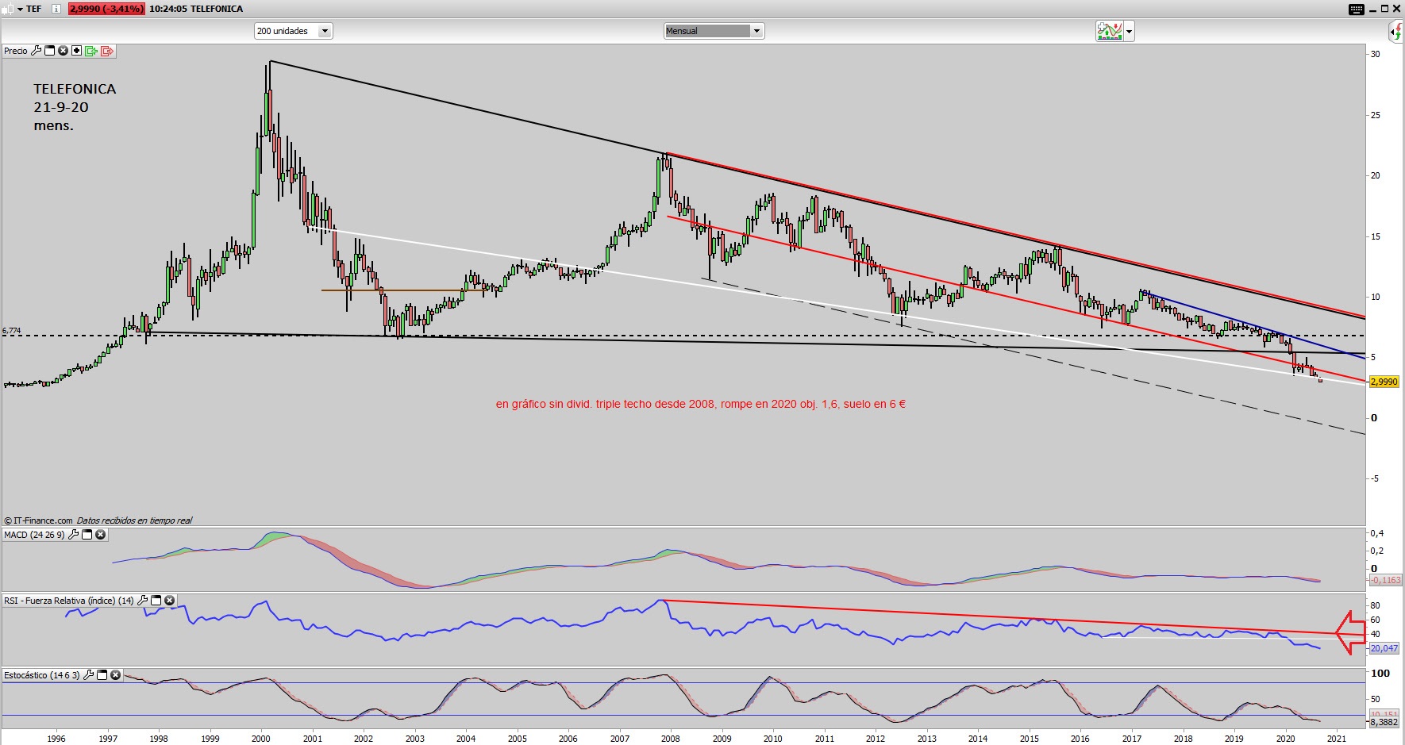Click the 2020 year on time axis
This screenshot has height=745, width=1405.
[x=1285, y=739]
